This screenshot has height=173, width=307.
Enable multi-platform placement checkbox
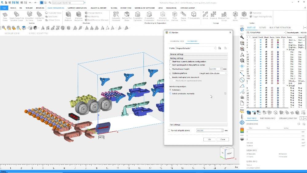coord(171,77)
